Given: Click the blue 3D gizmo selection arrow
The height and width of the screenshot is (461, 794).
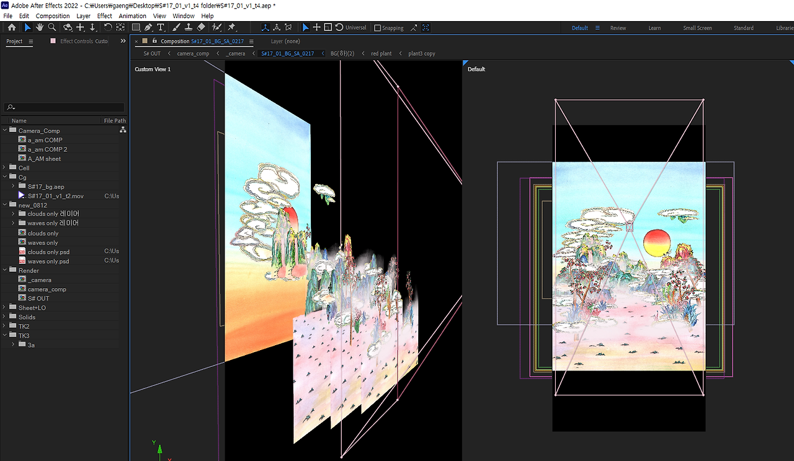Looking at the screenshot, I should coord(305,27).
